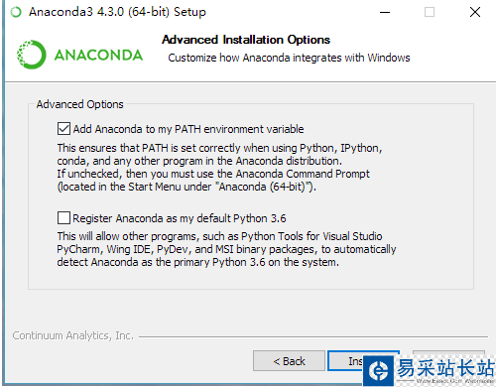This screenshot has height=387, width=496.
Task: Minimize the Anaconda3 Setup window
Action: click(x=385, y=13)
